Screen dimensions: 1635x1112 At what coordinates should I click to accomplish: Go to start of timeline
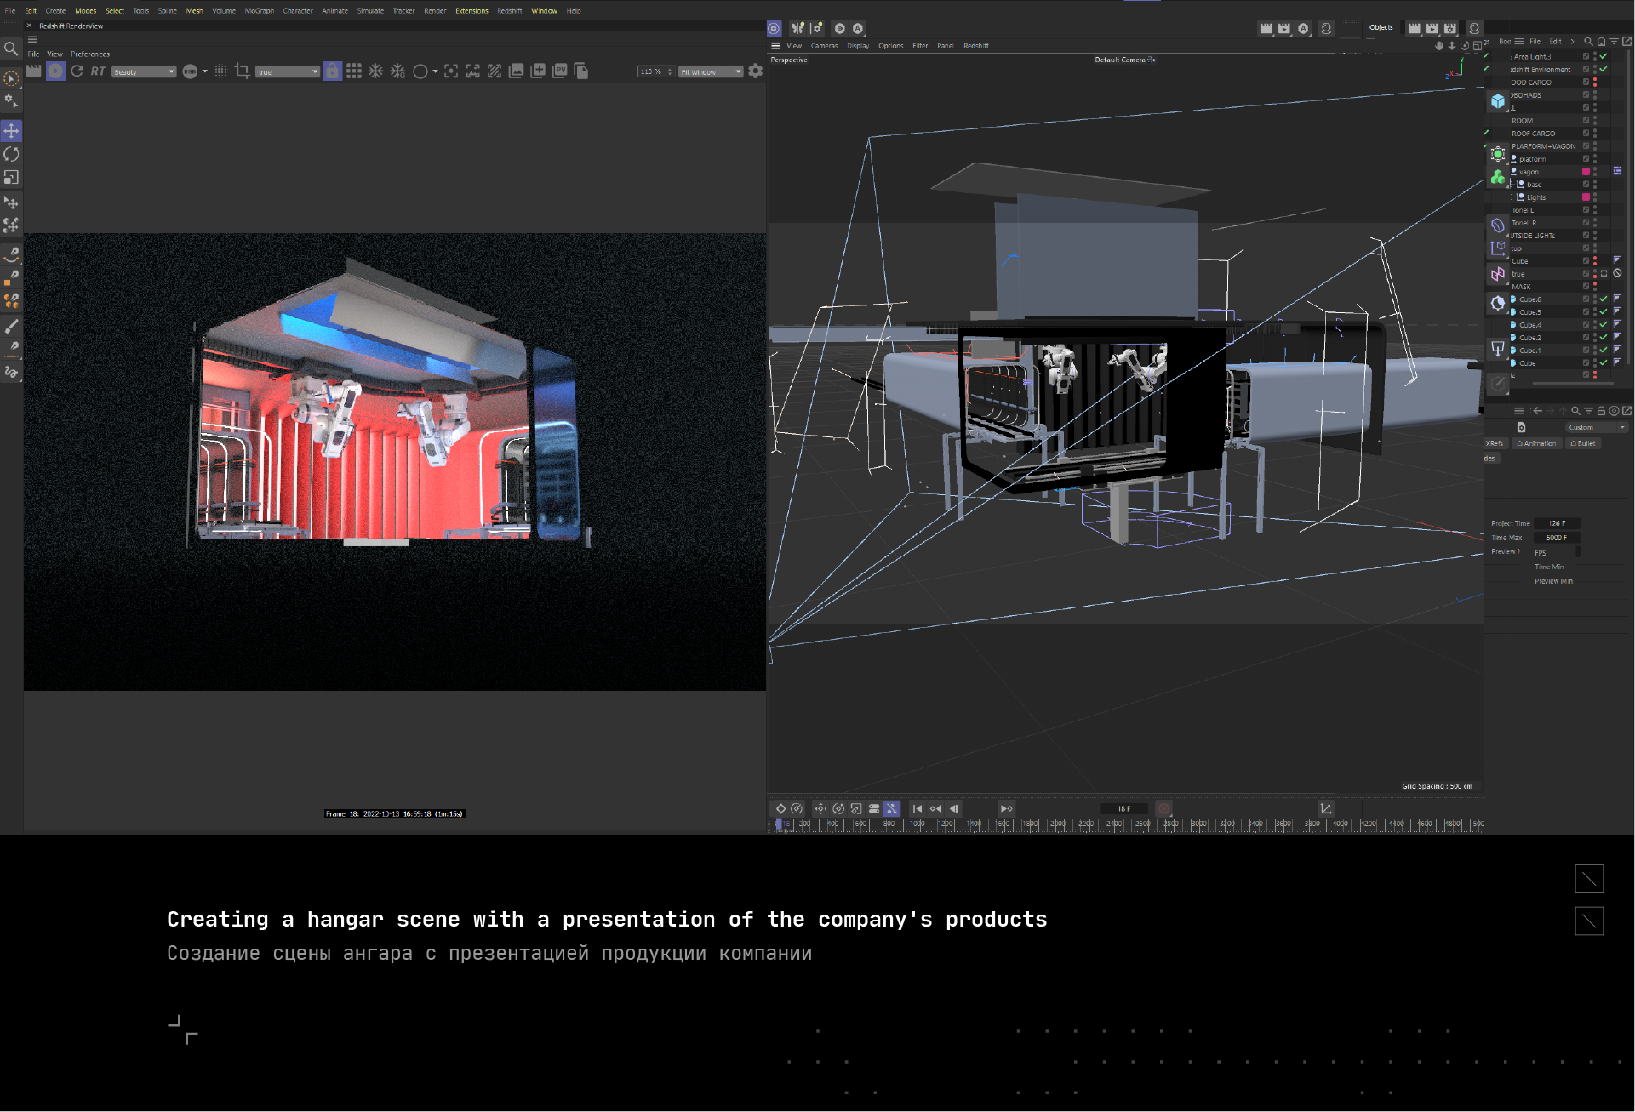pos(917,808)
